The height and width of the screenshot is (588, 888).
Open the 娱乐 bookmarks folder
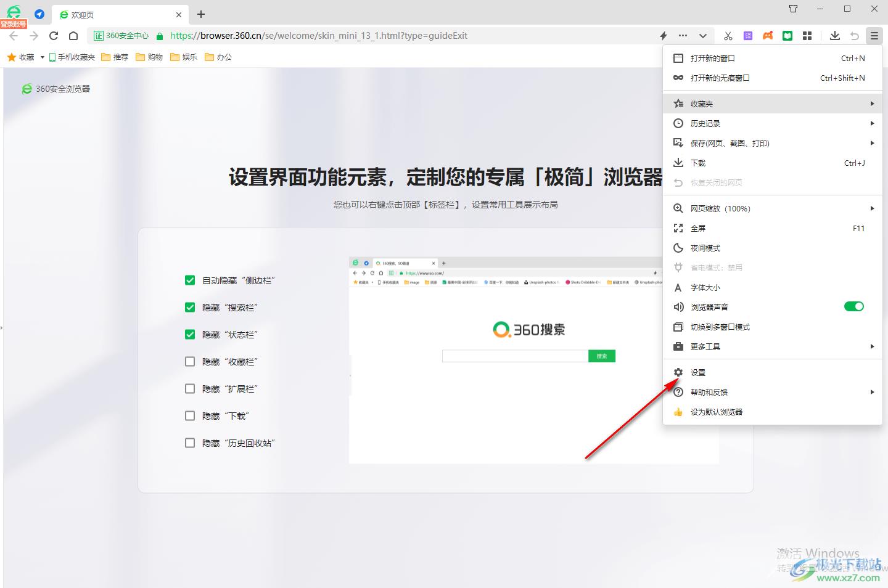[184, 57]
